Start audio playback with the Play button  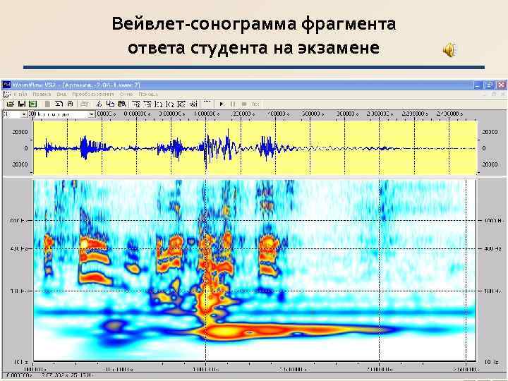tap(222, 104)
